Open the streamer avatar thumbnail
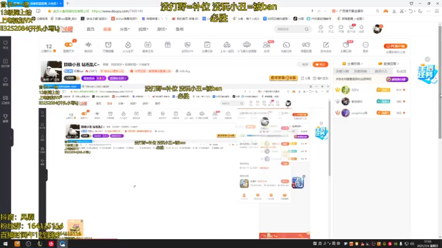The height and width of the screenshot is (248, 442). [x=51, y=72]
